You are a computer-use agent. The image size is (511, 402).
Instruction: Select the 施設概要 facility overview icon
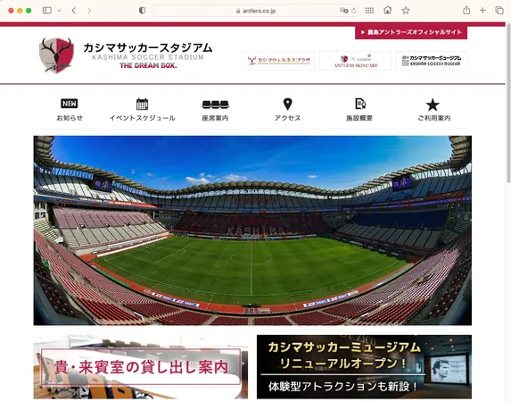[x=360, y=104]
